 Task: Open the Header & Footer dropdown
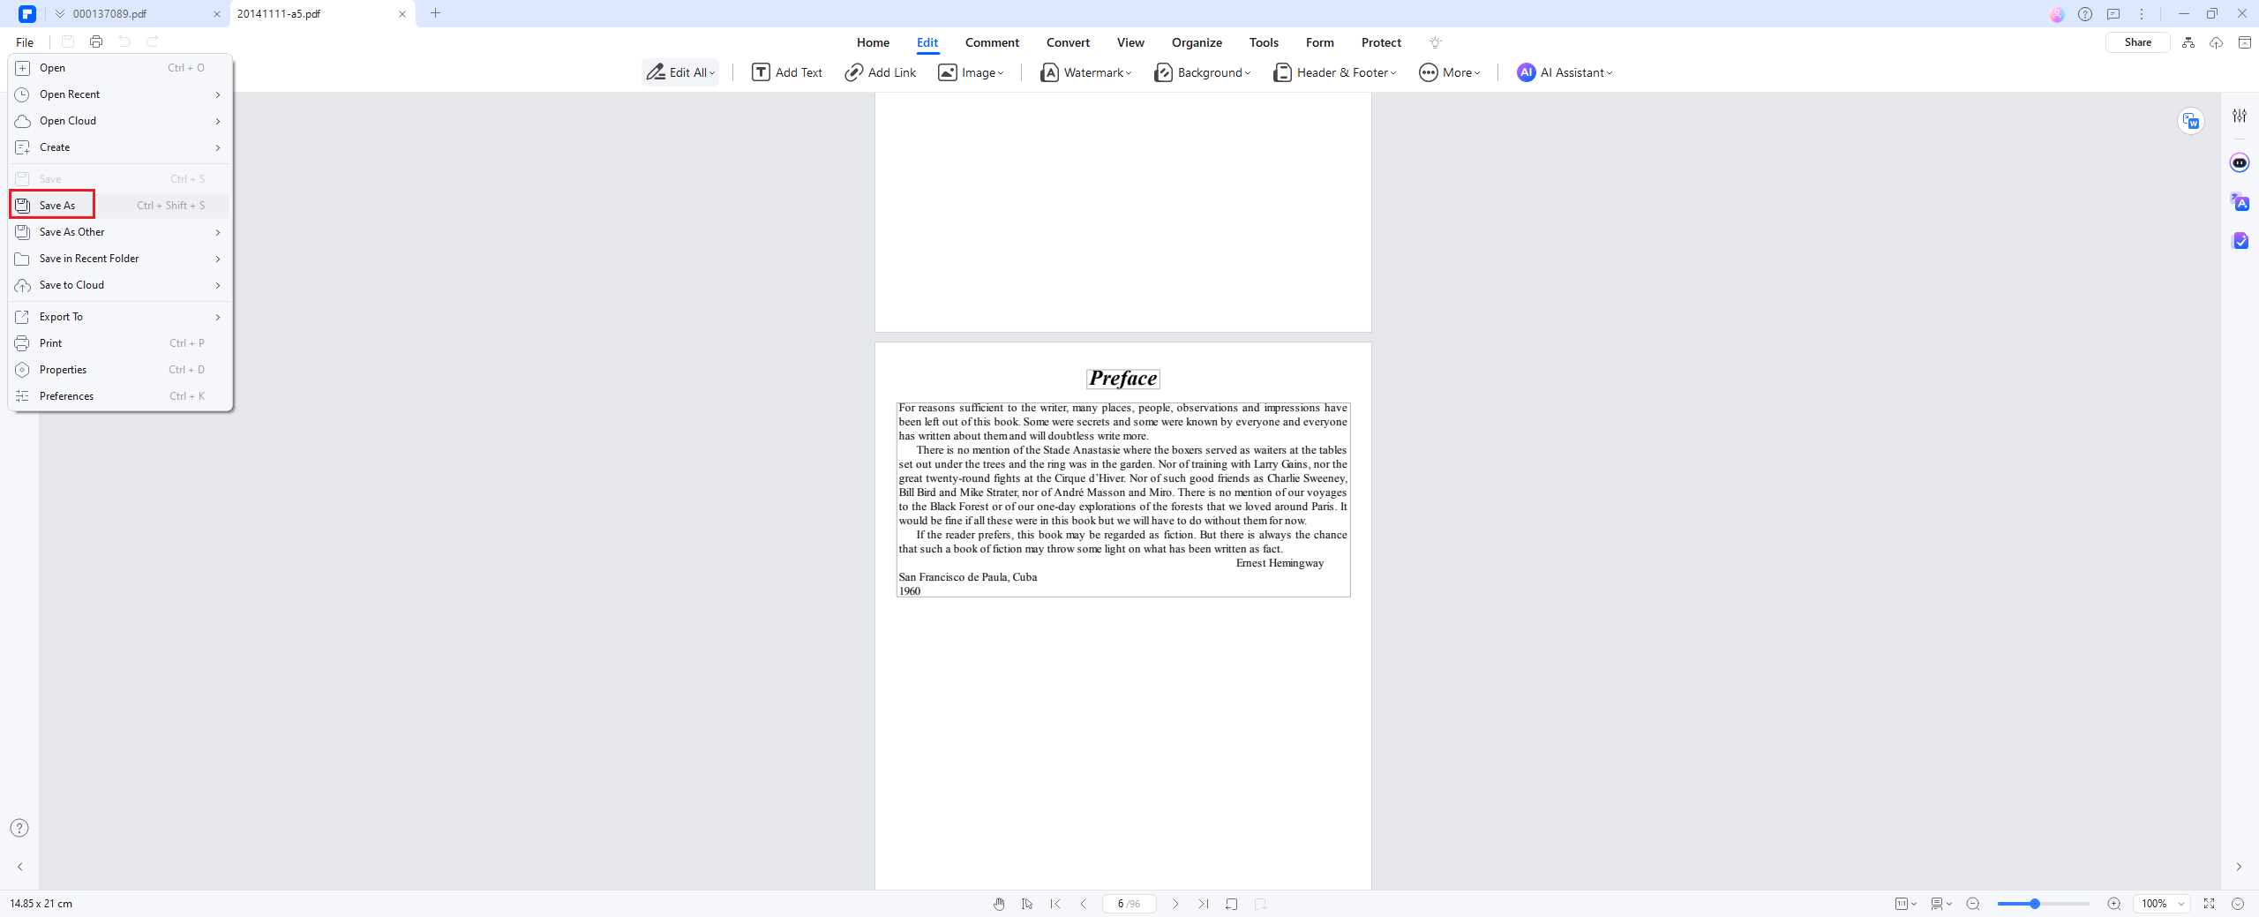coord(1334,72)
